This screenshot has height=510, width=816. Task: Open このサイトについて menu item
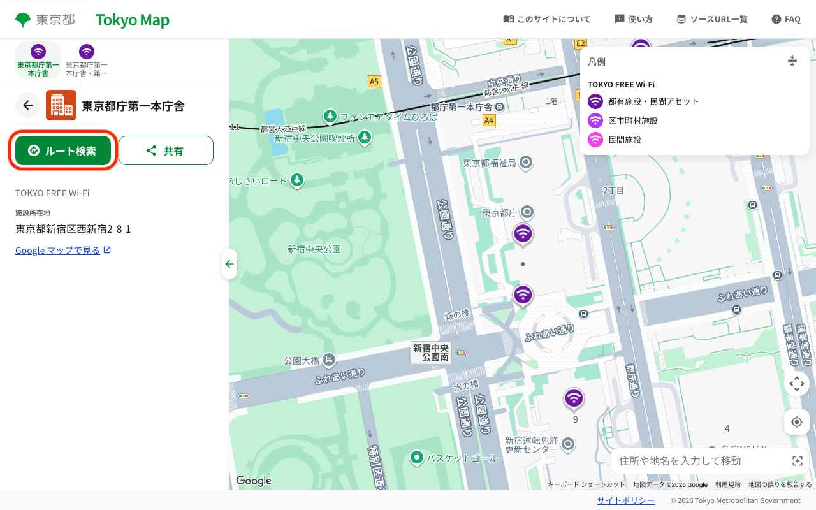(x=547, y=19)
